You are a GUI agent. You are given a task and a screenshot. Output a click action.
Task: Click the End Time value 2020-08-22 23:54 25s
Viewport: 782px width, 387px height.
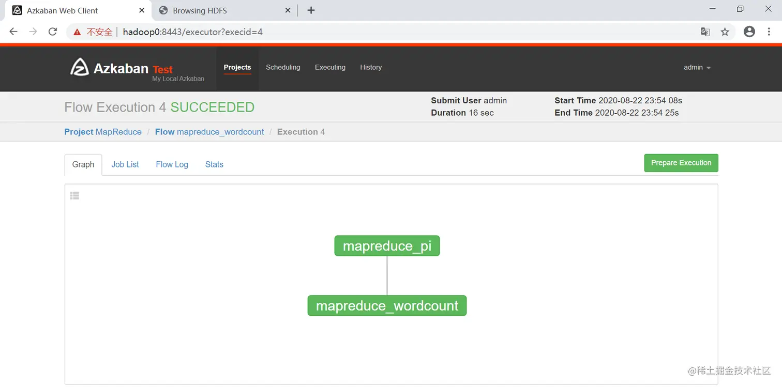pyautogui.click(x=637, y=113)
